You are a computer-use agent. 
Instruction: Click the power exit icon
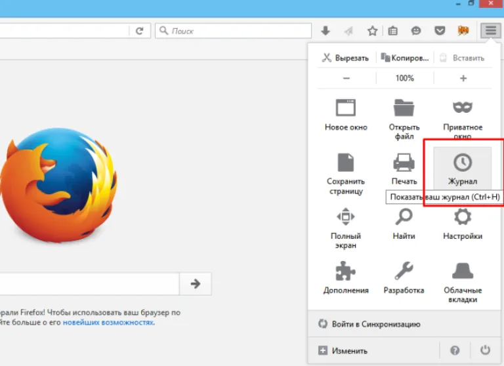485,350
